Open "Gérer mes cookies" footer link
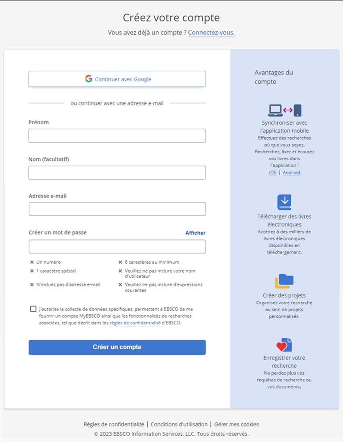 [x=236, y=425]
